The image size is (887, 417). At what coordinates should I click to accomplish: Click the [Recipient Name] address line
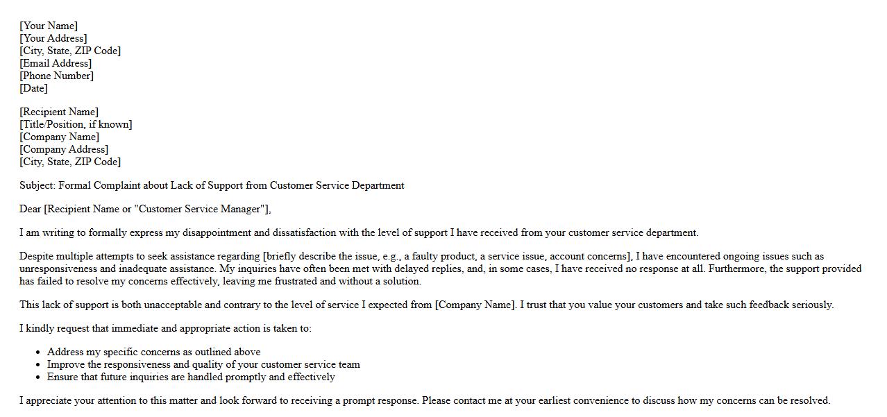coord(59,112)
